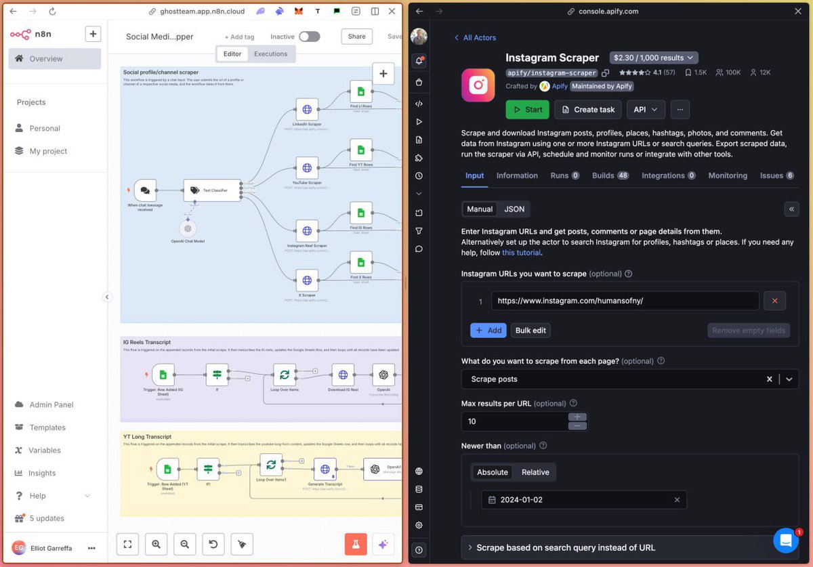Add a node with the canvas plus button

383,73
